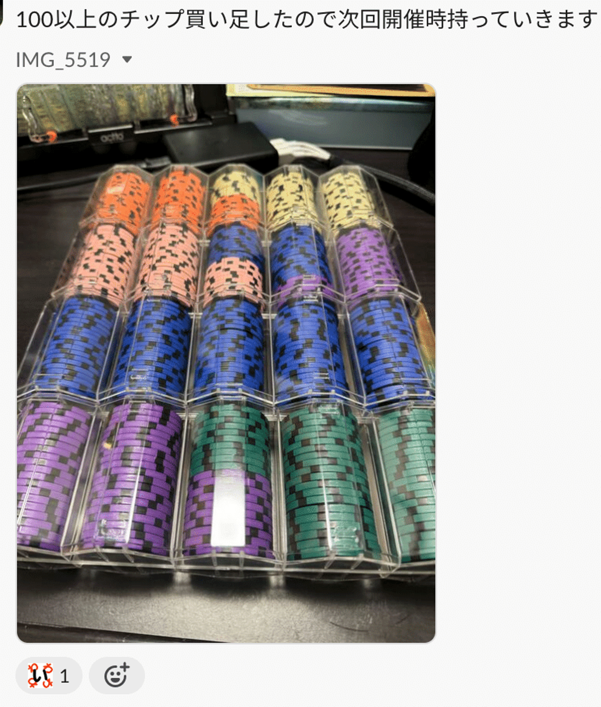Collapse the IMG_5519 image with the caret
601x707 pixels.
127,60
